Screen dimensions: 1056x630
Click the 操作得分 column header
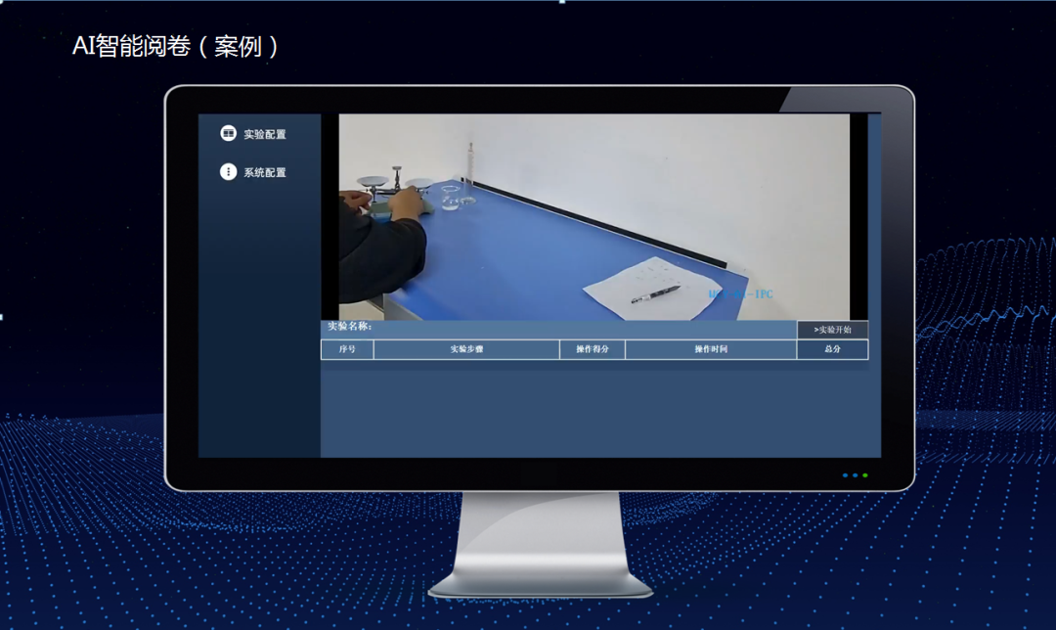pyautogui.click(x=593, y=349)
